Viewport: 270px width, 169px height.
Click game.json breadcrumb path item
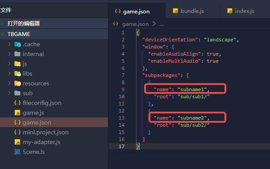(135, 24)
